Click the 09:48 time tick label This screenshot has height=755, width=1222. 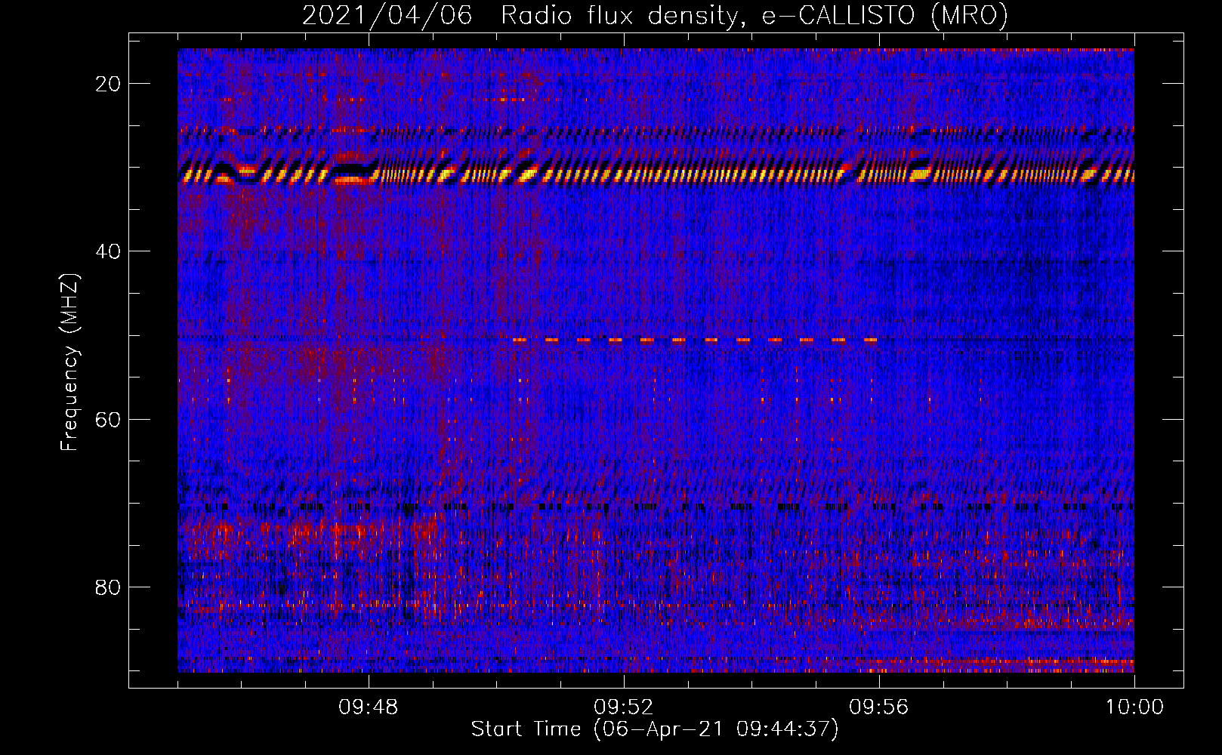click(x=369, y=707)
